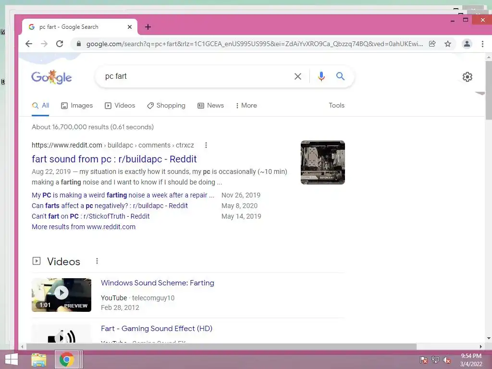Play the 1:01 video preview thumbnail
Image resolution: width=492 pixels, height=369 pixels.
coord(61,295)
